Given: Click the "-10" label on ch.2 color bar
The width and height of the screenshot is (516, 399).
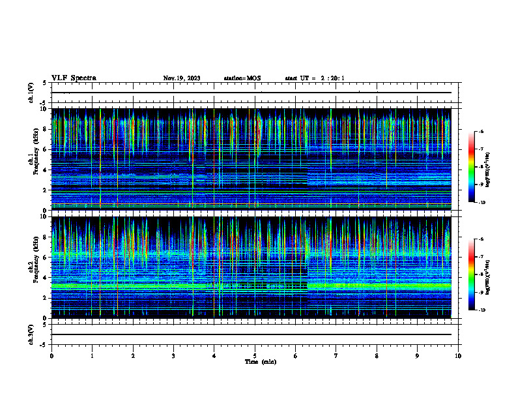Looking at the screenshot, I should [481, 310].
